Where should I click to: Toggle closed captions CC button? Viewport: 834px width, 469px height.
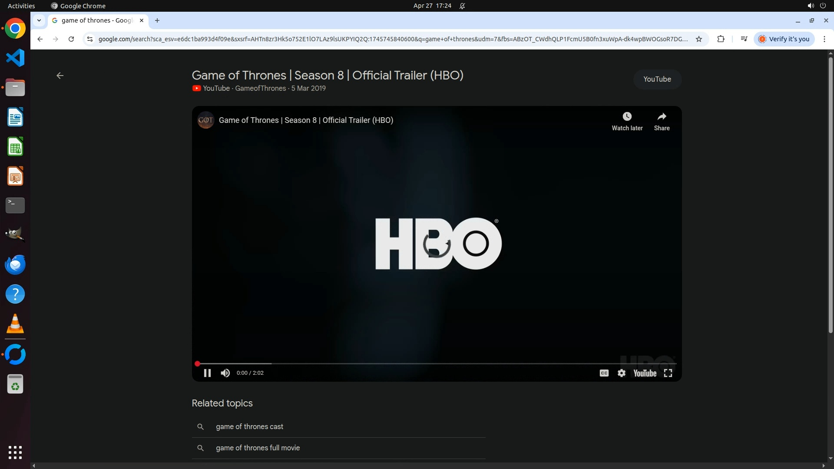coord(604,373)
